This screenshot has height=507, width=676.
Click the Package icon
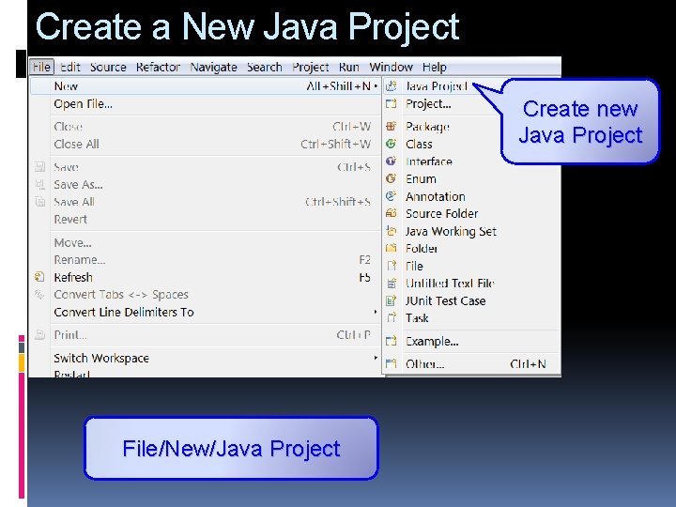click(391, 127)
